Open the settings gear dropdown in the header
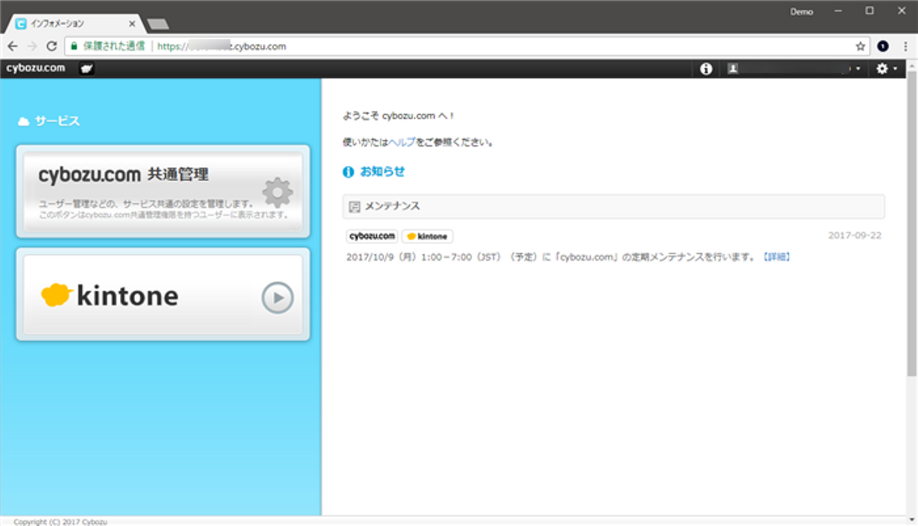The image size is (918, 526). 886,69
